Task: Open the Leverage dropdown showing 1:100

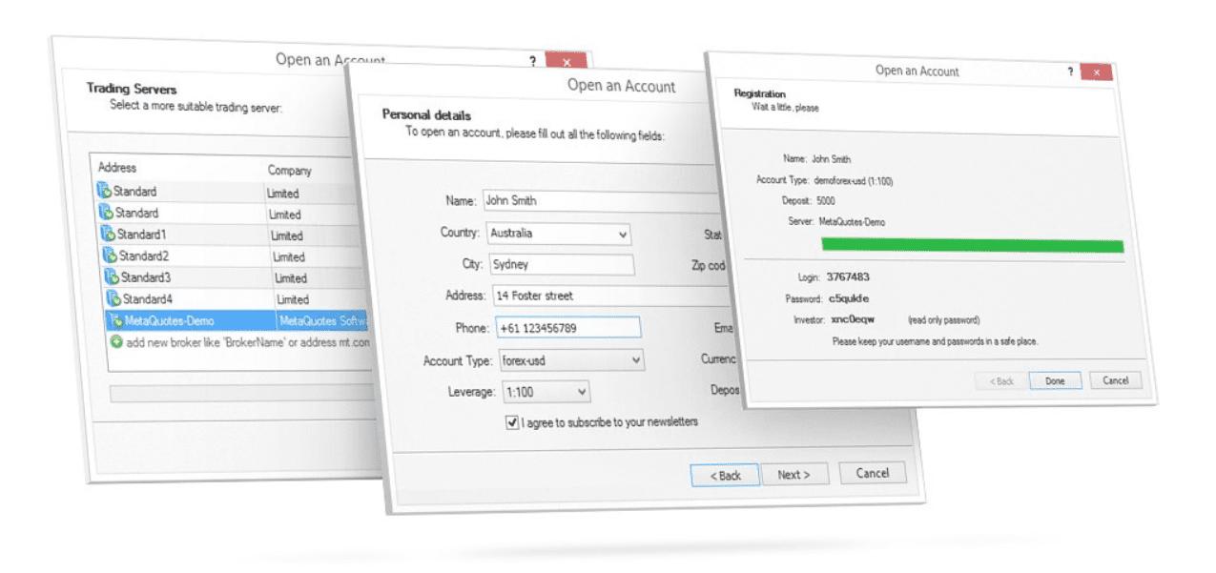Action: click(x=545, y=392)
